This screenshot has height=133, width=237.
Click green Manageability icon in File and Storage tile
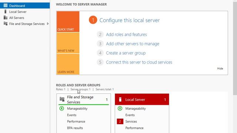tap(62, 108)
